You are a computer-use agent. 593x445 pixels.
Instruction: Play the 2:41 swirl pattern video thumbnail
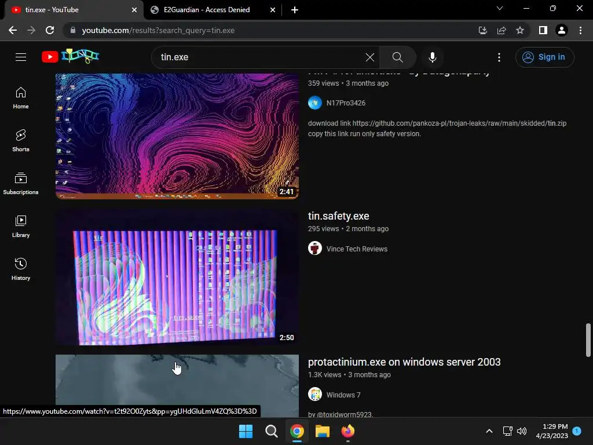click(177, 136)
